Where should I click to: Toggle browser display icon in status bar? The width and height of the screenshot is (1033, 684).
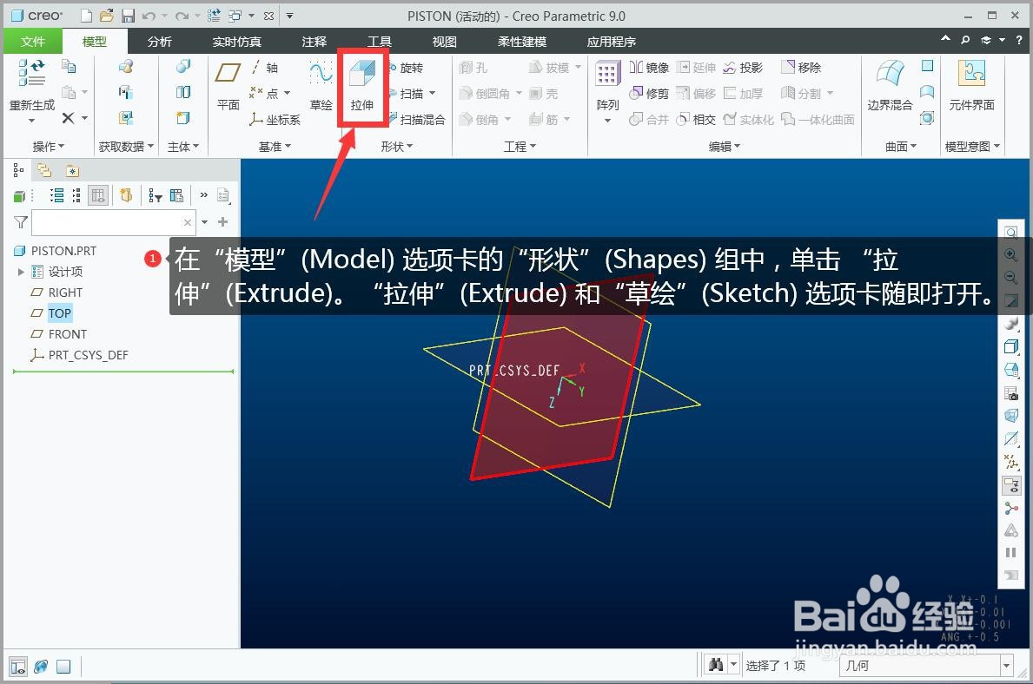(41, 667)
